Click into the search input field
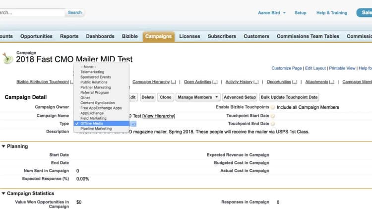This screenshot has height=209, width=372. point(32,12)
